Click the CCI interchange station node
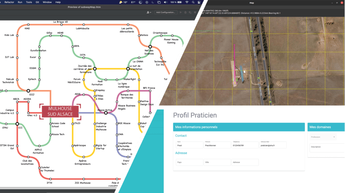Image resolution: width=345 pixels, height=193 pixels. click(17, 124)
